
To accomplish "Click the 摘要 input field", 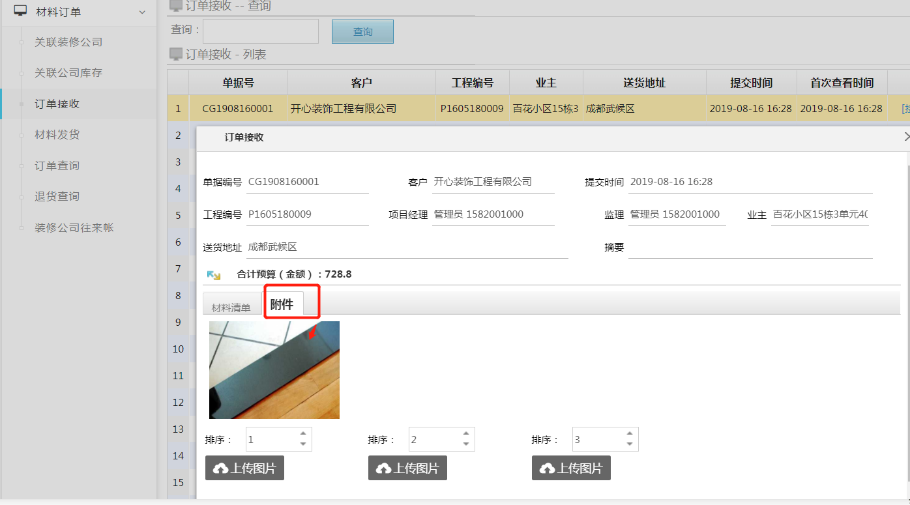I will tap(750, 248).
